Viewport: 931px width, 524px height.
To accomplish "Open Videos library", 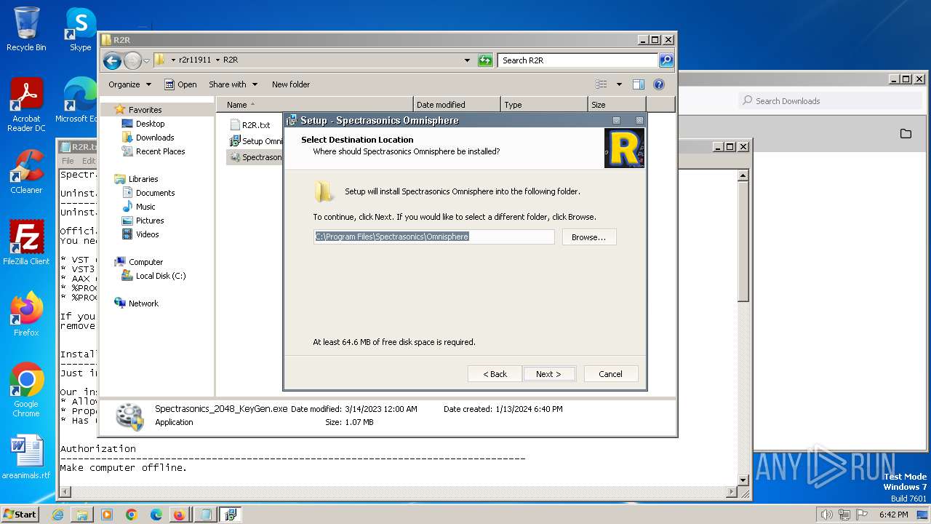I will tap(147, 234).
